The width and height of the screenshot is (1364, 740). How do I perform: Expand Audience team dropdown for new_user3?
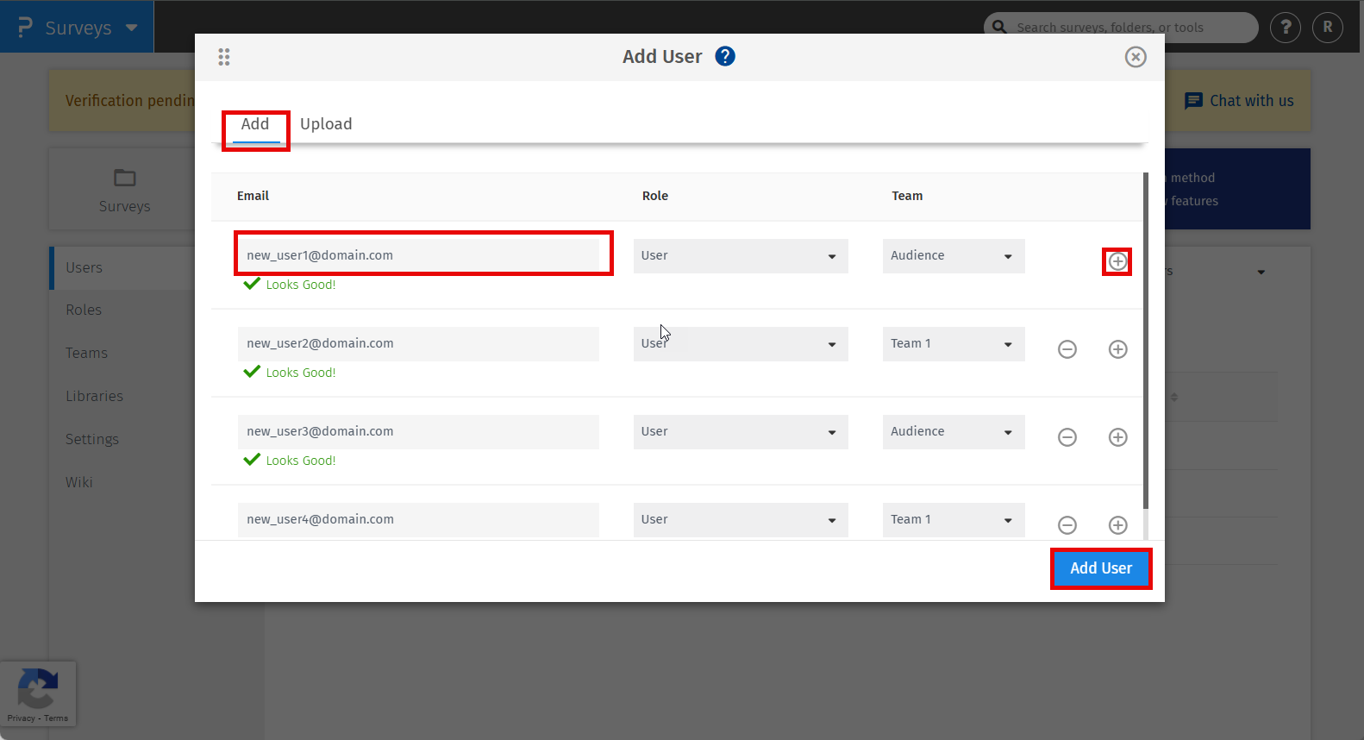(953, 432)
